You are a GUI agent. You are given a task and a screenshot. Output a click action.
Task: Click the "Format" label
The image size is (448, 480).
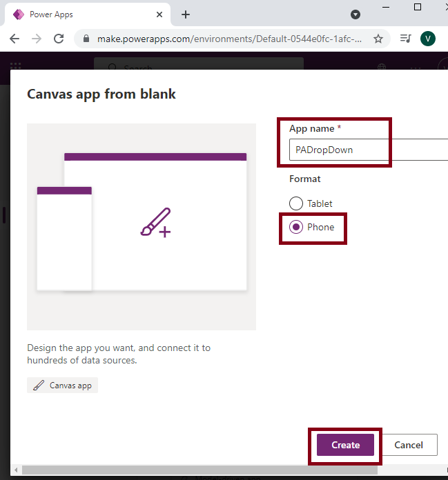(305, 179)
